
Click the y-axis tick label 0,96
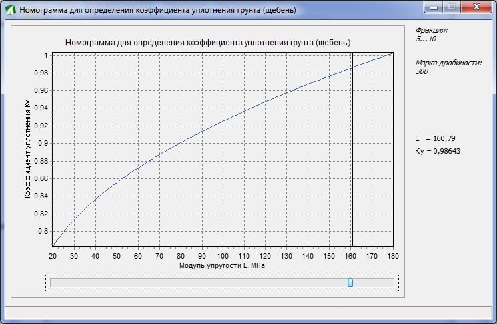[x=41, y=90]
